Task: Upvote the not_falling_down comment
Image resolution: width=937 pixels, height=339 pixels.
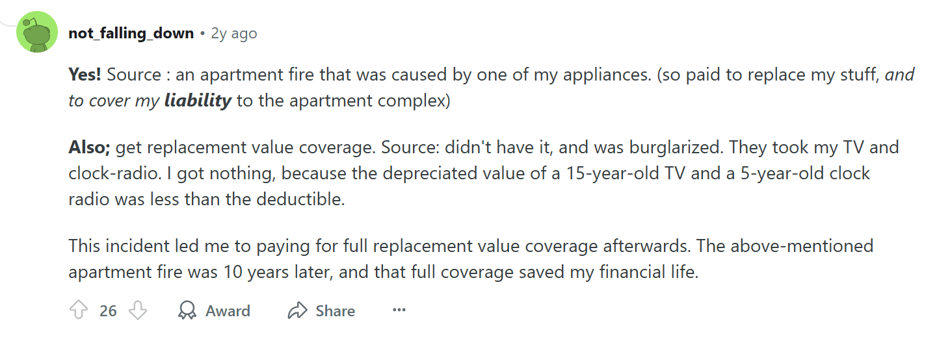Action: 78,311
